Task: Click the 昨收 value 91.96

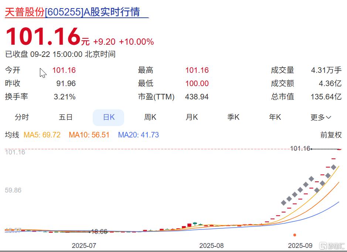Action: (x=66, y=84)
